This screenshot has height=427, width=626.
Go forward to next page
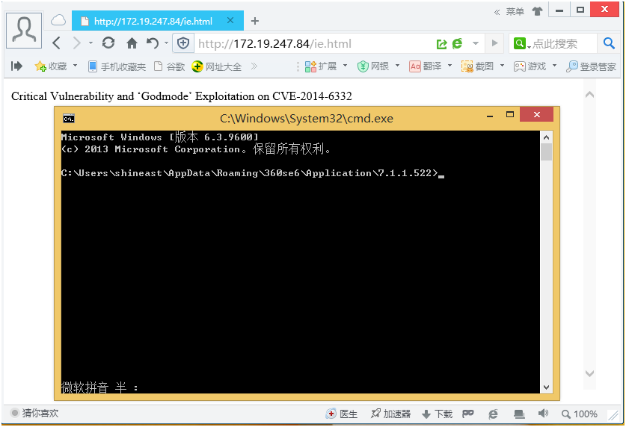tap(76, 43)
